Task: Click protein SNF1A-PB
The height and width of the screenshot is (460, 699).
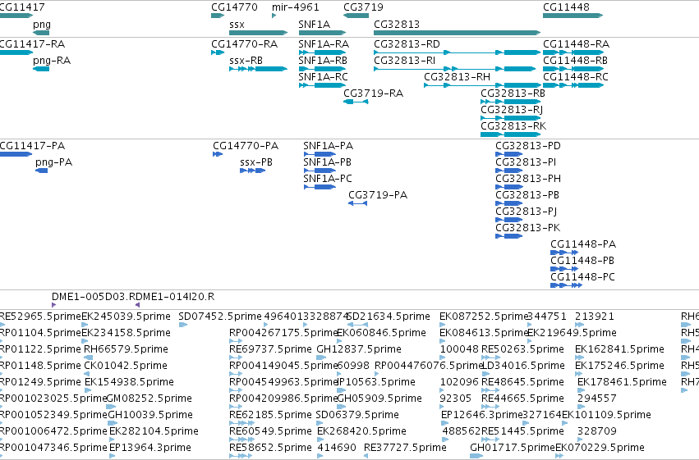Action: pyautogui.click(x=320, y=171)
